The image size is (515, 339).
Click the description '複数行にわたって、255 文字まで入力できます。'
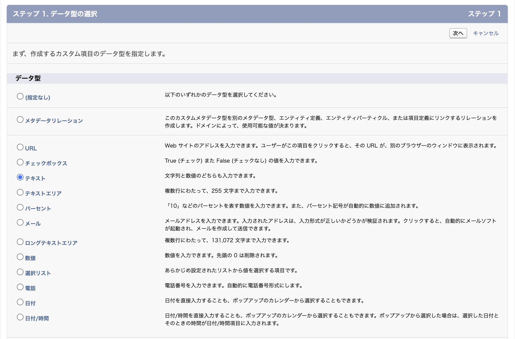click(x=221, y=191)
